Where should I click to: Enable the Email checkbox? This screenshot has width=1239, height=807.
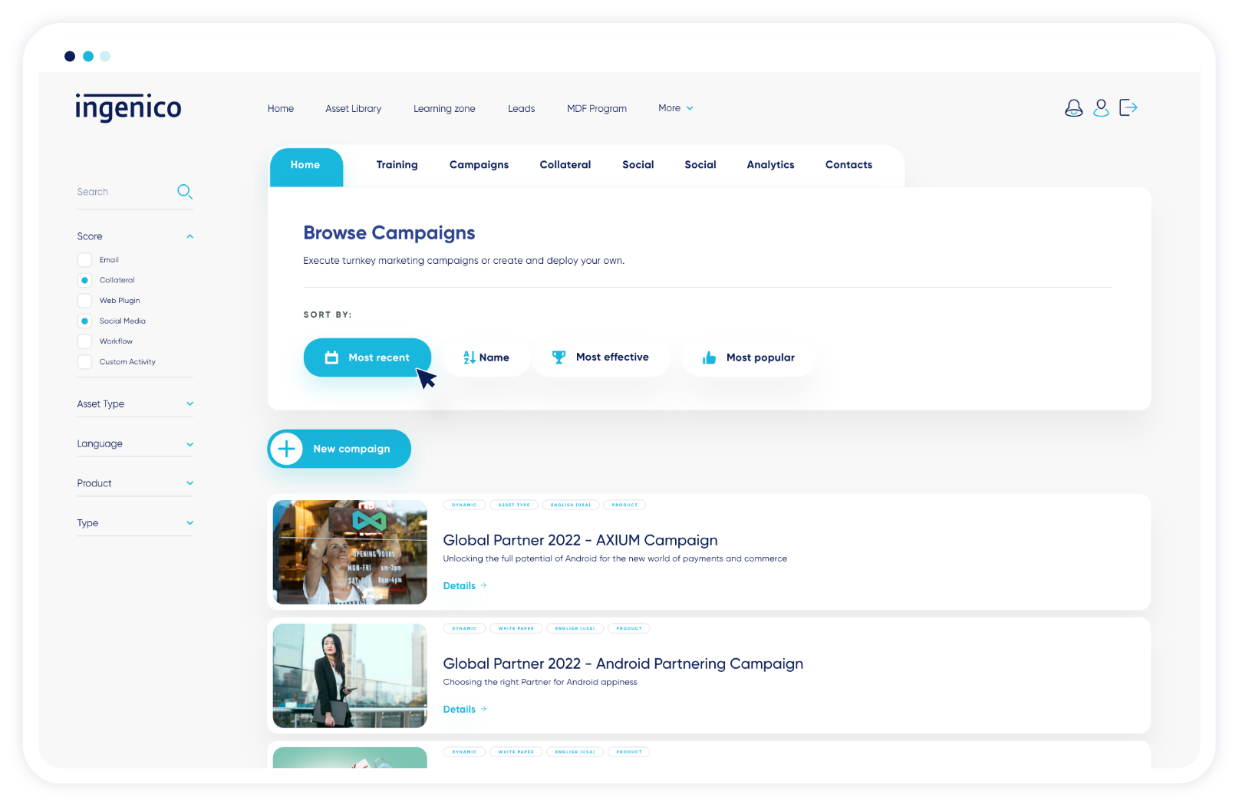[x=84, y=260]
